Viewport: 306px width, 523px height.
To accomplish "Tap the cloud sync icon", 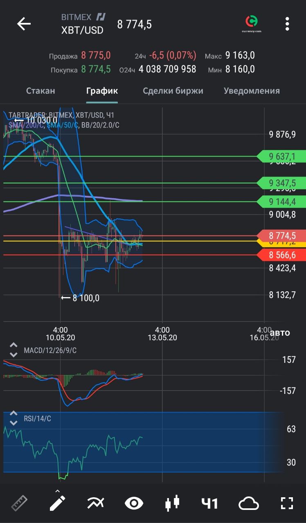I will pos(249,503).
